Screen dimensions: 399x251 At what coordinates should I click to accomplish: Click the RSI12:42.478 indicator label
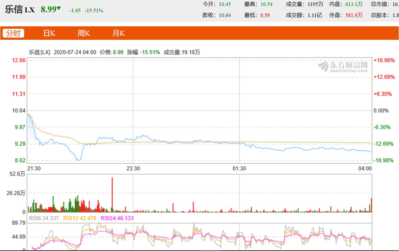[x=80, y=218]
